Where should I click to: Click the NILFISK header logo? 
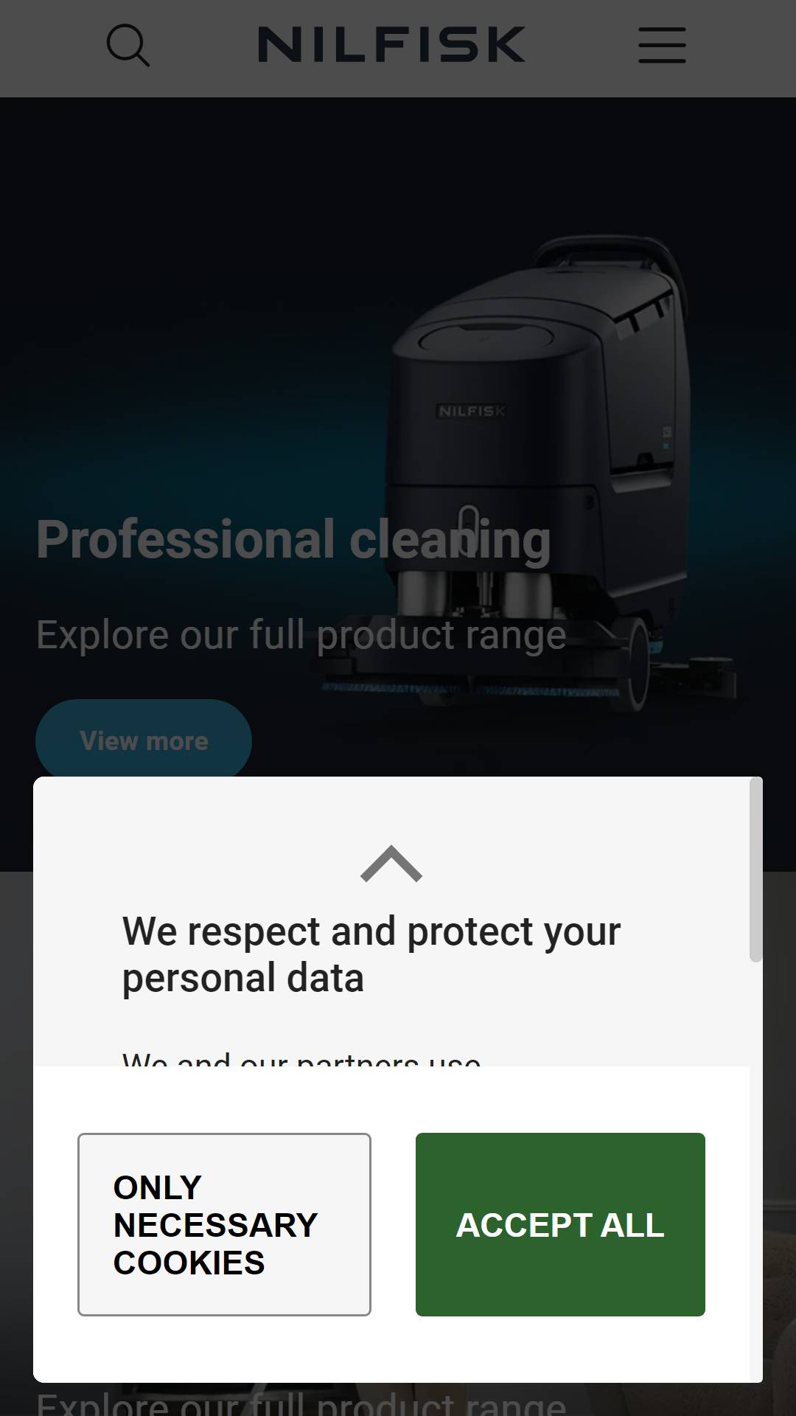pyautogui.click(x=391, y=44)
